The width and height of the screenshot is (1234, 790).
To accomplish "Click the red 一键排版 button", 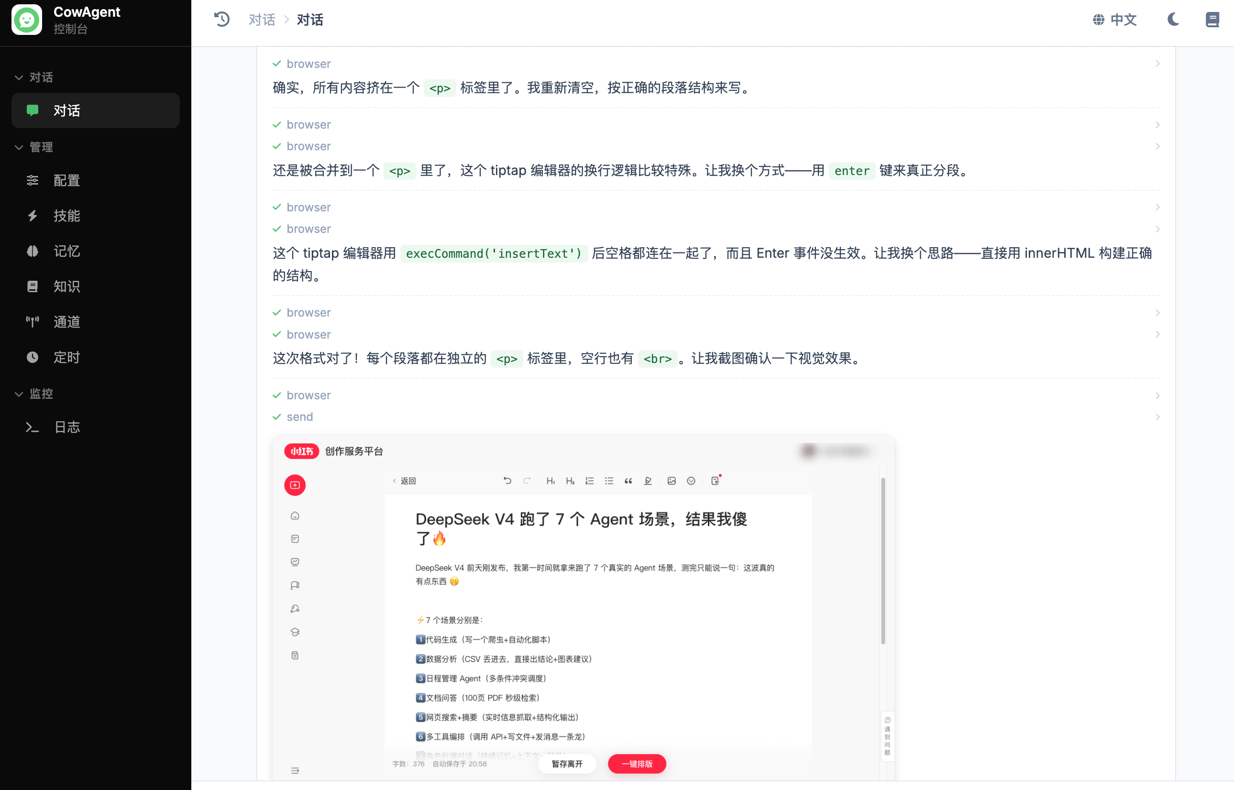I will pyautogui.click(x=637, y=764).
